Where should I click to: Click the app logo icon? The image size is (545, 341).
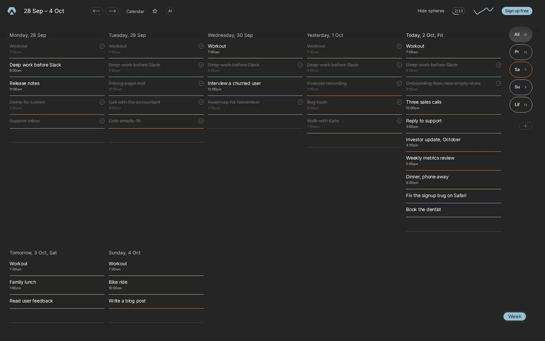tap(12, 11)
